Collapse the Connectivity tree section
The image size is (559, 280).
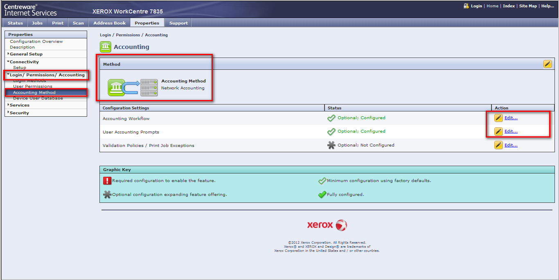24,62
